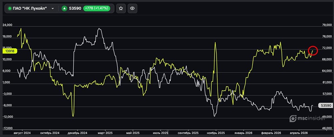334x137 pixels.
Task: Click the +778 (+1.47%) change badge
Action: [97, 8]
